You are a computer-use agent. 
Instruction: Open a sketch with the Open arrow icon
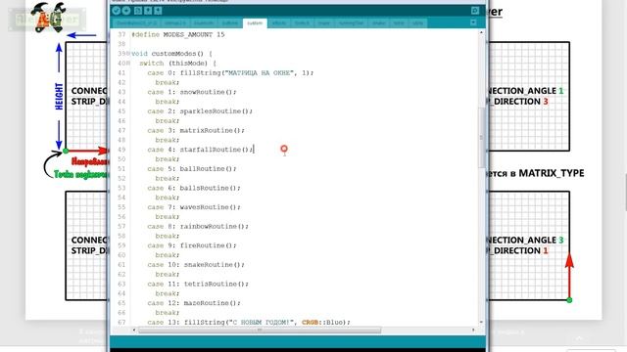tap(148, 11)
